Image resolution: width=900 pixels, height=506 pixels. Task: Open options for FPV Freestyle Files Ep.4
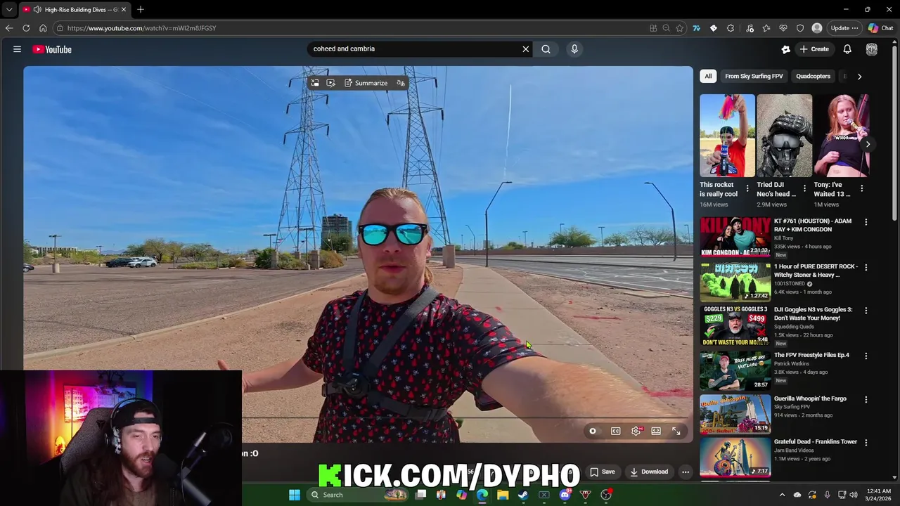866,356
